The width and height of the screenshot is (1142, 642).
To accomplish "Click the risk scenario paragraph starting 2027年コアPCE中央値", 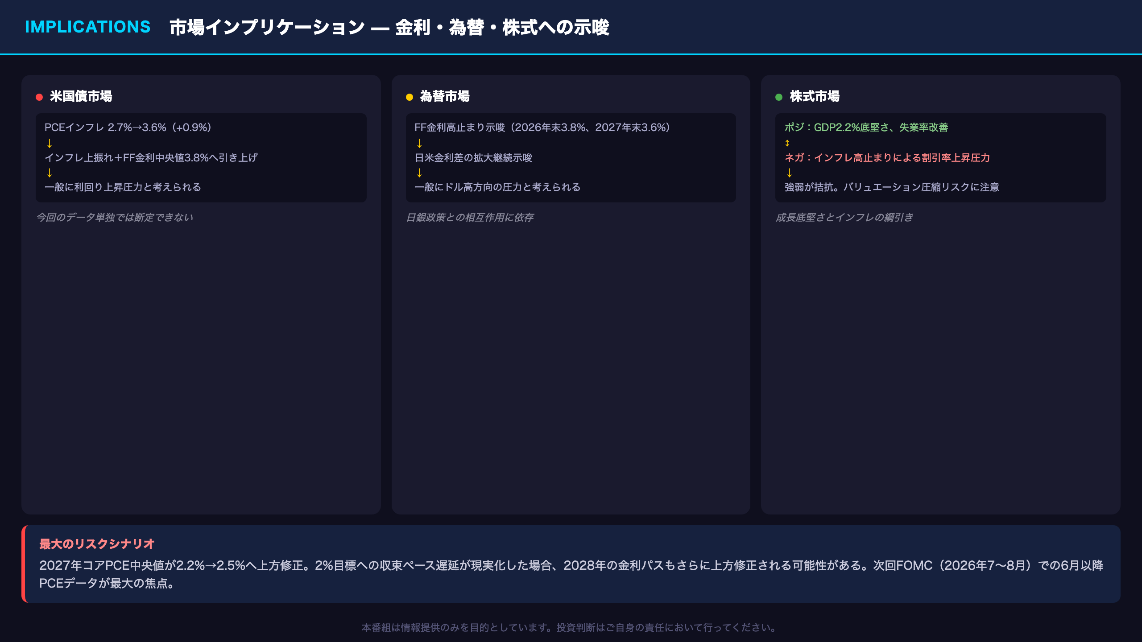I will [571, 574].
